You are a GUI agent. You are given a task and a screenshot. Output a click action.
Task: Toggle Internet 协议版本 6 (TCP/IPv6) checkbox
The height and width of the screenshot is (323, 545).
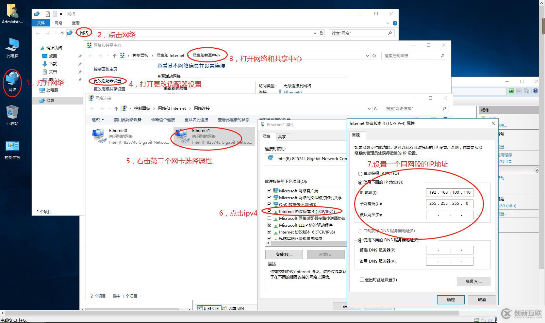[269, 232]
